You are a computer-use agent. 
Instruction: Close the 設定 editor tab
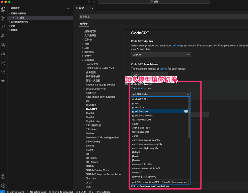(92, 8)
